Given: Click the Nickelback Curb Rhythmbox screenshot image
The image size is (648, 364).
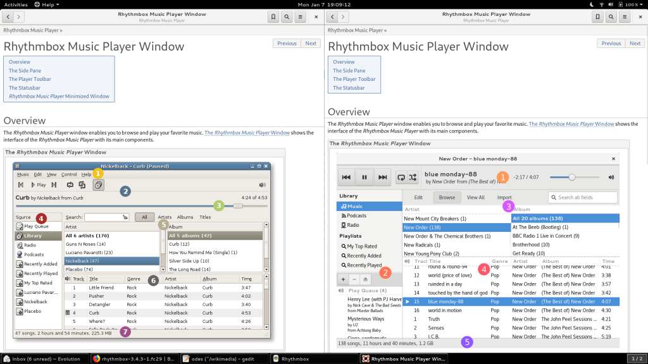Looking at the screenshot, I should (x=142, y=250).
